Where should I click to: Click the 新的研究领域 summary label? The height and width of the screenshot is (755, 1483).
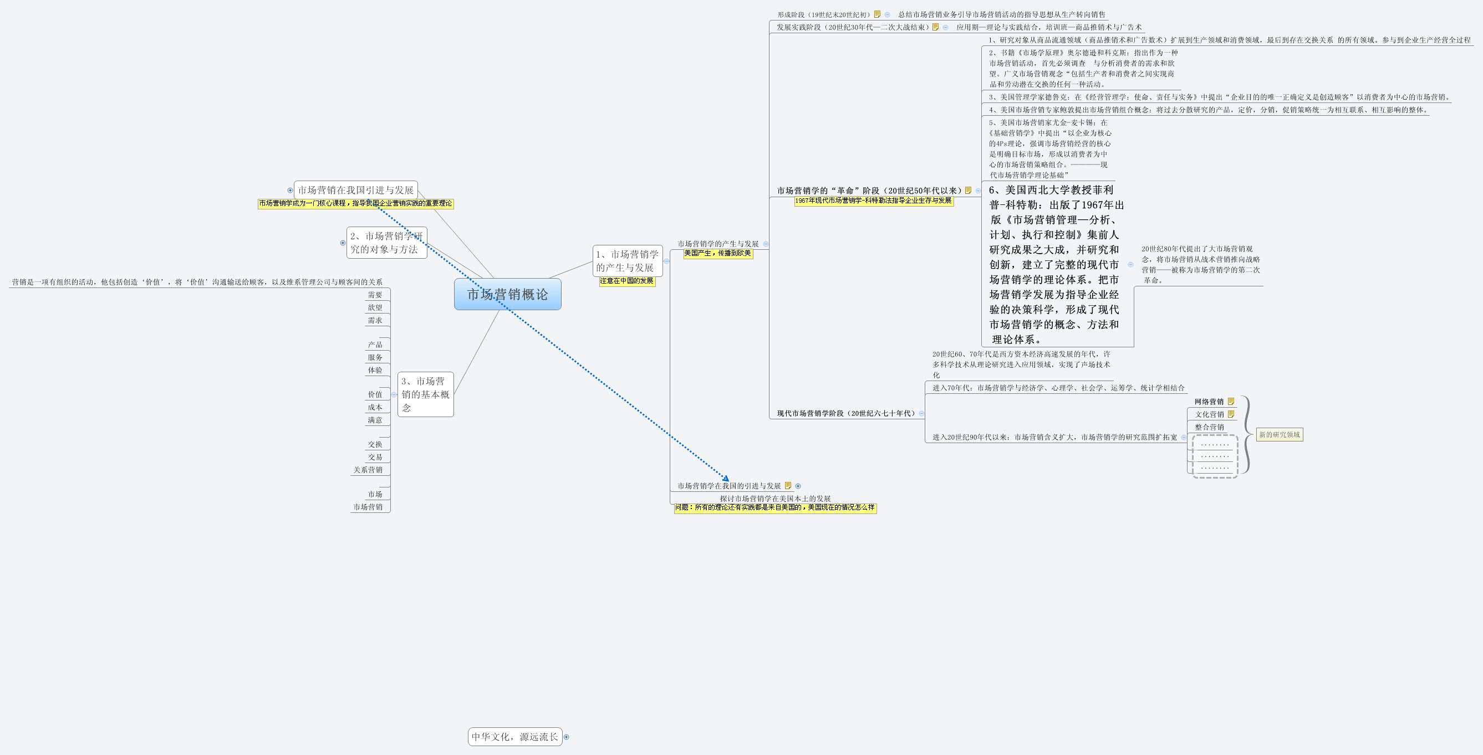click(1279, 435)
